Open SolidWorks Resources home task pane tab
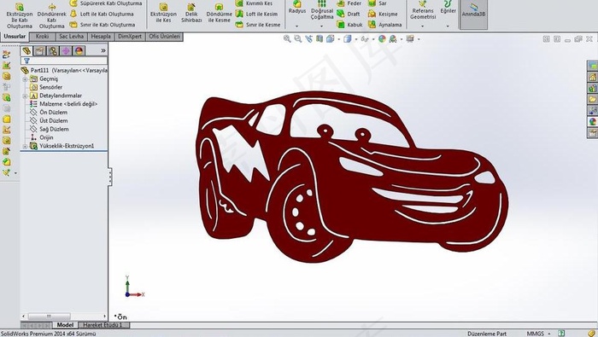The width and height of the screenshot is (598, 337). pyautogui.click(x=592, y=78)
